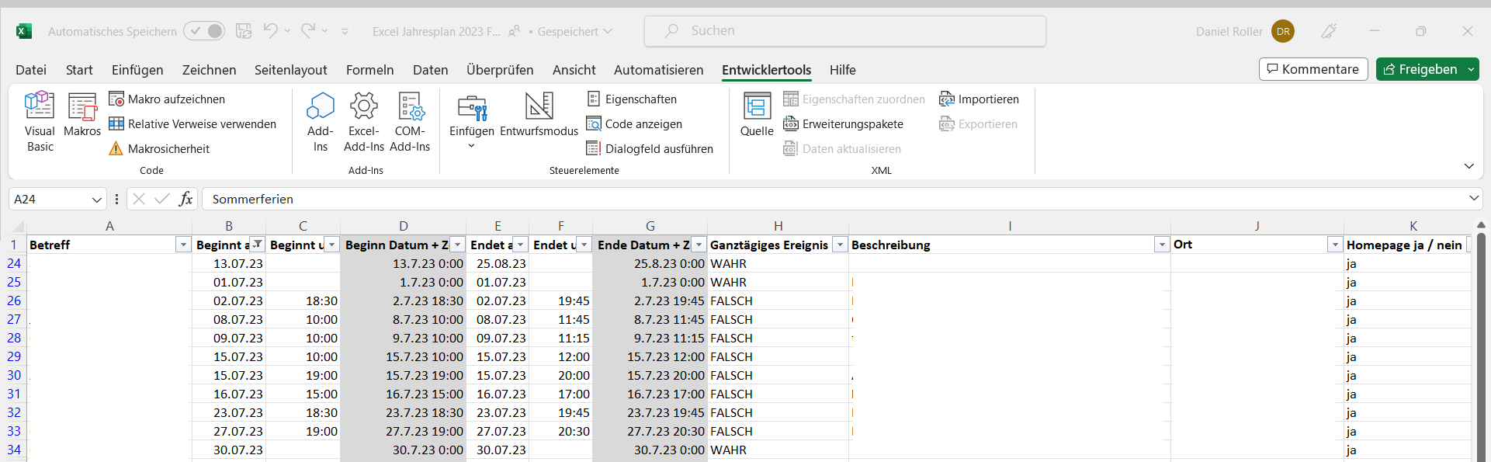Click the grayed Exportieren button
This screenshot has height=462, width=1491.
pos(978,123)
